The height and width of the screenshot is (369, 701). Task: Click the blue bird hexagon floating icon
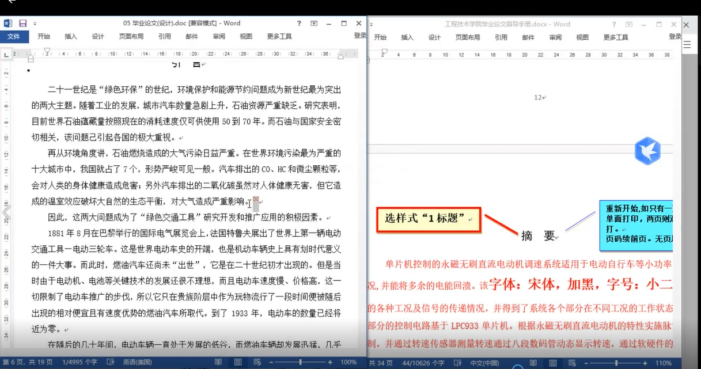(x=647, y=151)
